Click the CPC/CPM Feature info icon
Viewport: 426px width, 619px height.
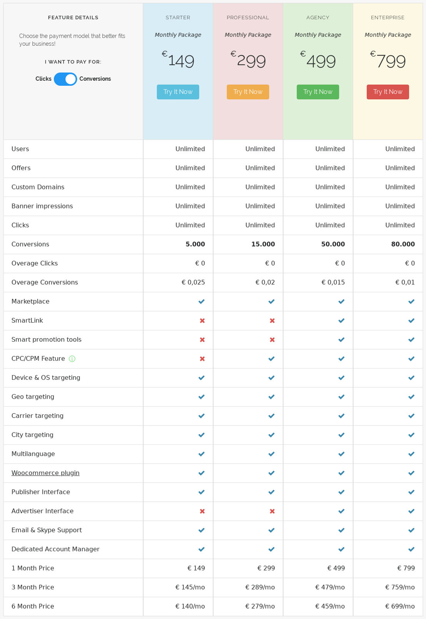[x=72, y=359]
